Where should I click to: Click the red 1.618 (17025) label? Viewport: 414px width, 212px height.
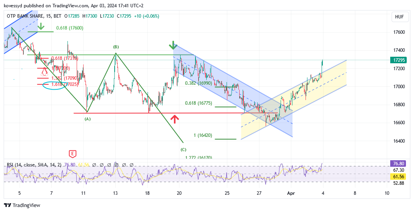(65, 84)
